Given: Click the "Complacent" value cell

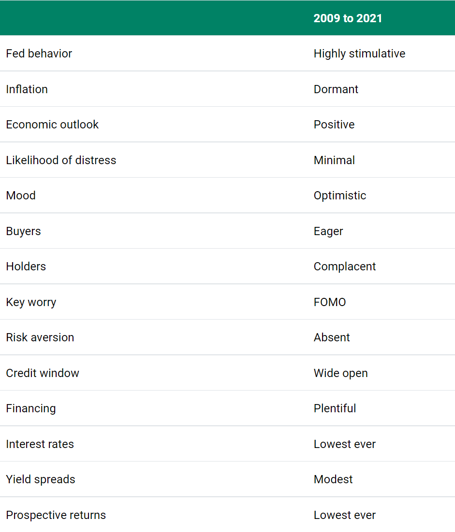Looking at the screenshot, I should (x=345, y=266).
